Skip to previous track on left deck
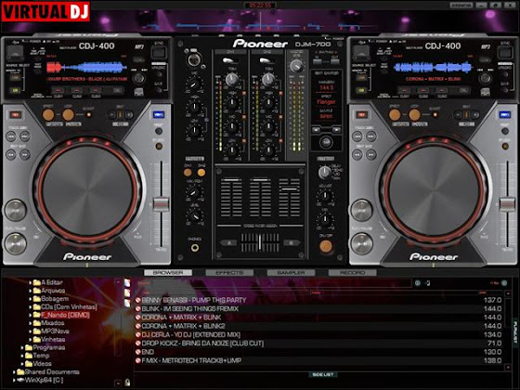 coord(11,136)
